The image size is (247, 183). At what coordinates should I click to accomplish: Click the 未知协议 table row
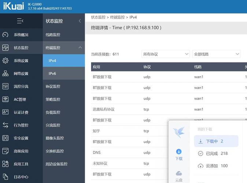coord(129,163)
